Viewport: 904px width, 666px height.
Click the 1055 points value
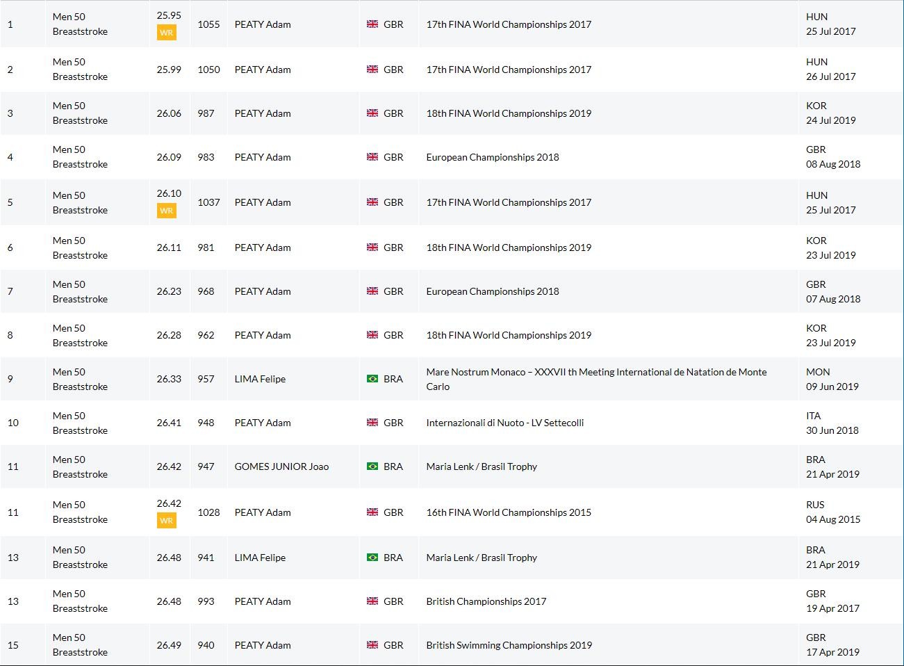208,24
